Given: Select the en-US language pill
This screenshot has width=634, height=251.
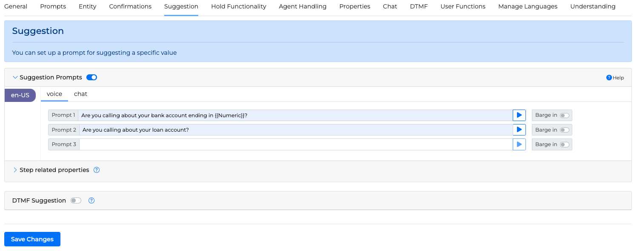Looking at the screenshot, I should (x=20, y=95).
